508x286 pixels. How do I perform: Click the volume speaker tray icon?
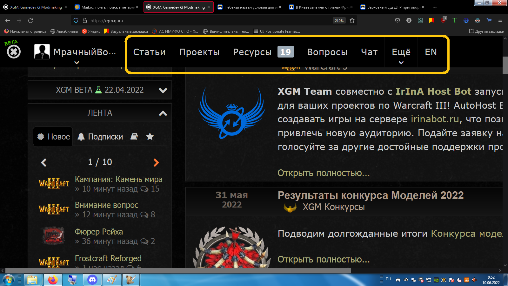coord(474,280)
